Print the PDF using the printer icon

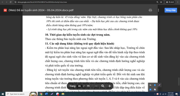[150, 10]
